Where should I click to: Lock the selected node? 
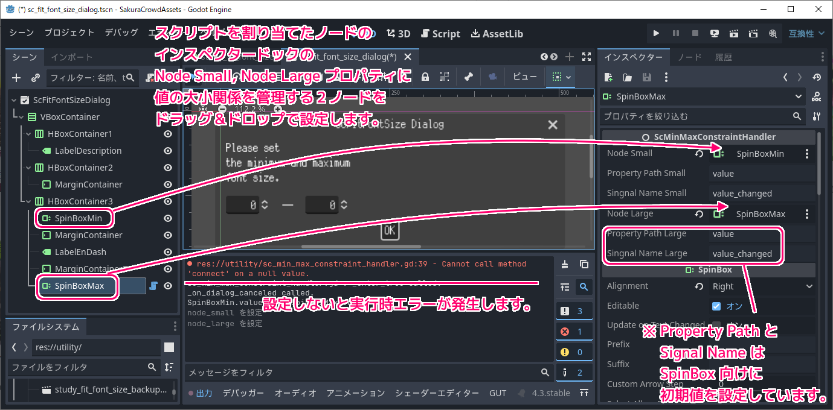coord(425,77)
